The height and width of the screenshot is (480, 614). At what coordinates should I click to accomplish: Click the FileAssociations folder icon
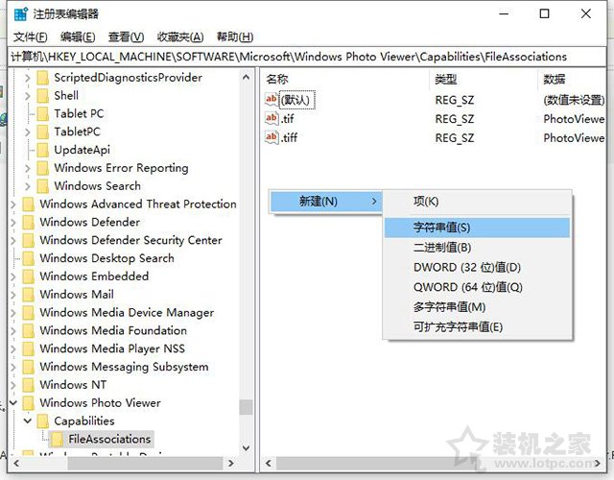pos(57,439)
